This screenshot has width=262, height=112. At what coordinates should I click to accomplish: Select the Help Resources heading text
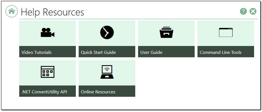pyautogui.click(x=52, y=12)
